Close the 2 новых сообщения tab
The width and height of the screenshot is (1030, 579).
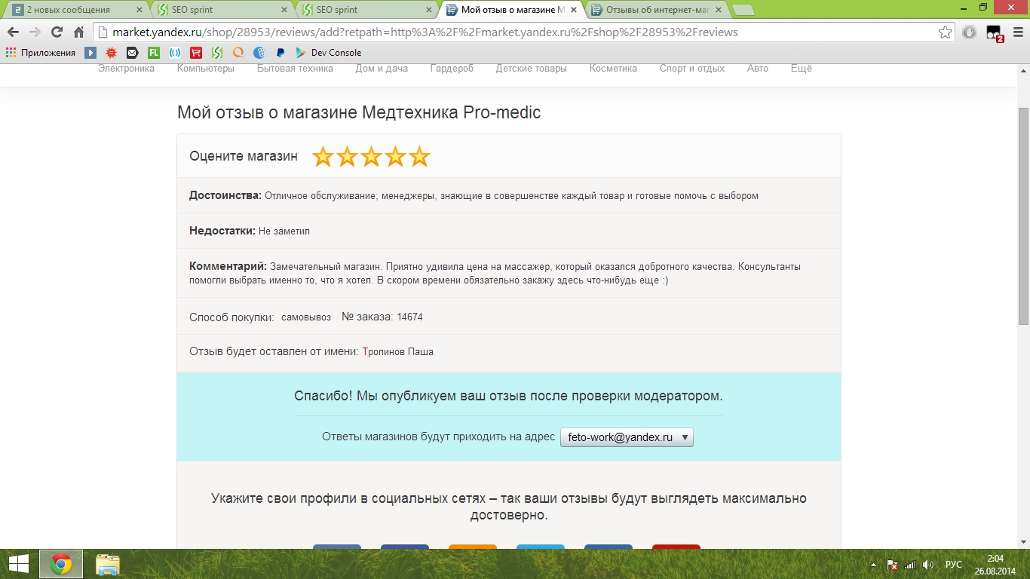point(139,10)
